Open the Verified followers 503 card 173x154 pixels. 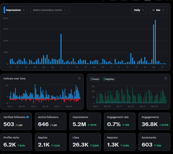(x=16, y=121)
